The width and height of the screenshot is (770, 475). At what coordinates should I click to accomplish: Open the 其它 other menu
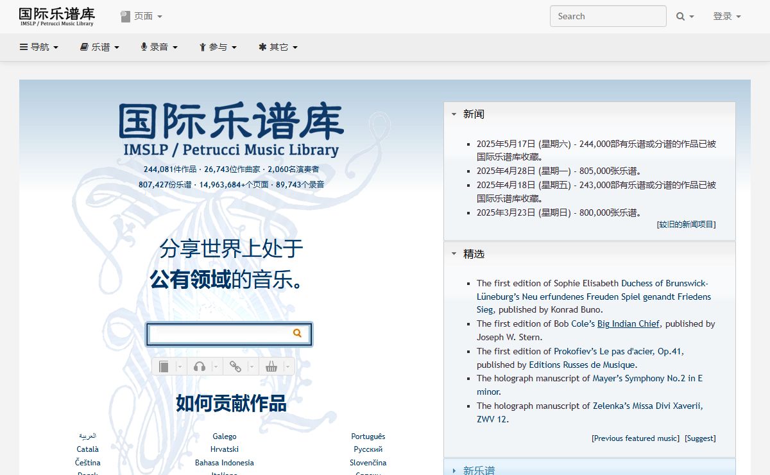[x=278, y=47]
